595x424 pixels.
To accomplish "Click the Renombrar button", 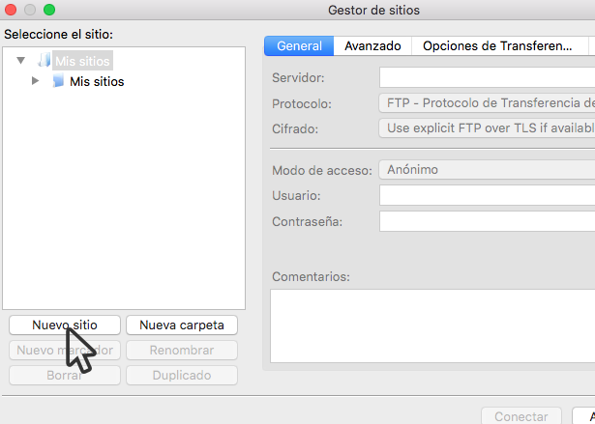I will tap(182, 350).
